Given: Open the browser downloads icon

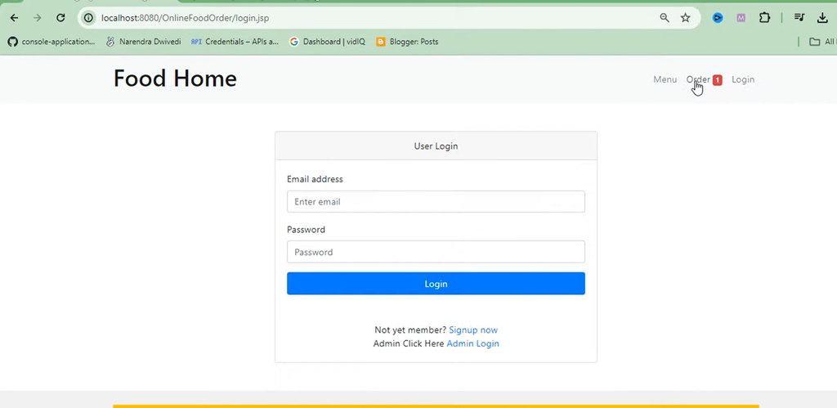Looking at the screenshot, I should point(822,18).
